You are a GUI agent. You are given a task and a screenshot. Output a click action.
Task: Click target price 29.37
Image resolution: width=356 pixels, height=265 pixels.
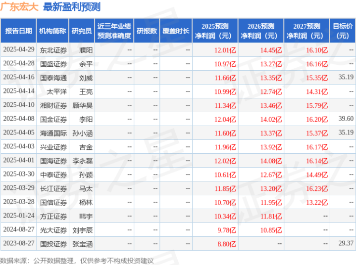click(x=346, y=243)
